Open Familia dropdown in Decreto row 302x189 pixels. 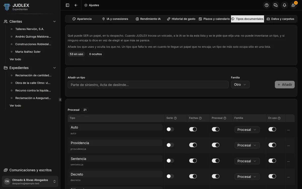pos(247,177)
